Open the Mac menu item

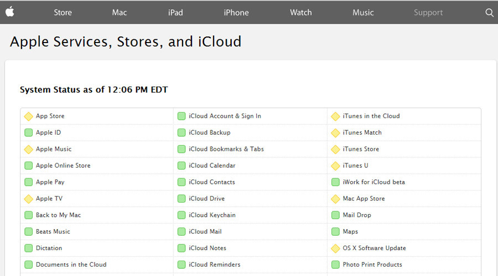(x=120, y=12)
